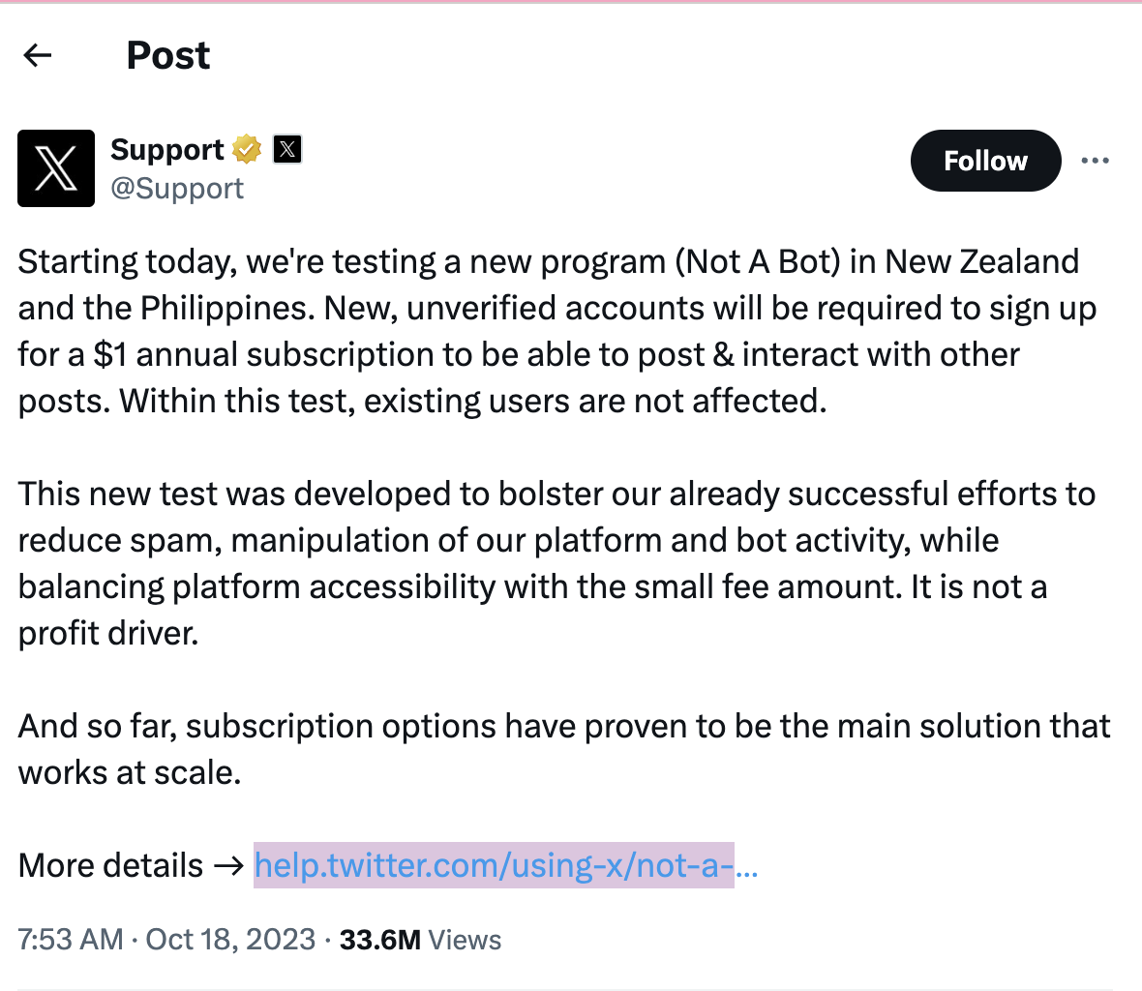Image resolution: width=1142 pixels, height=991 pixels.
Task: Open the three-dot more options menu
Action: point(1095,161)
